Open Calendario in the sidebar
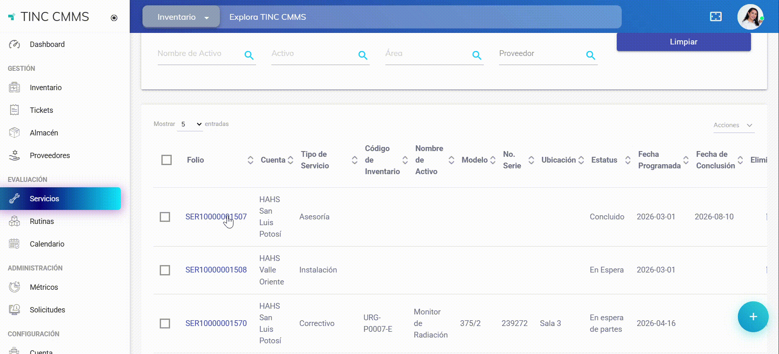The image size is (779, 354). (x=47, y=244)
